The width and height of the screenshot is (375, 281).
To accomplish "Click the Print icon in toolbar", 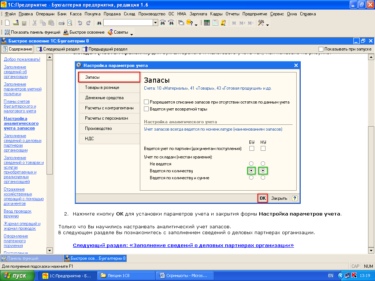I will (x=62, y=23).
